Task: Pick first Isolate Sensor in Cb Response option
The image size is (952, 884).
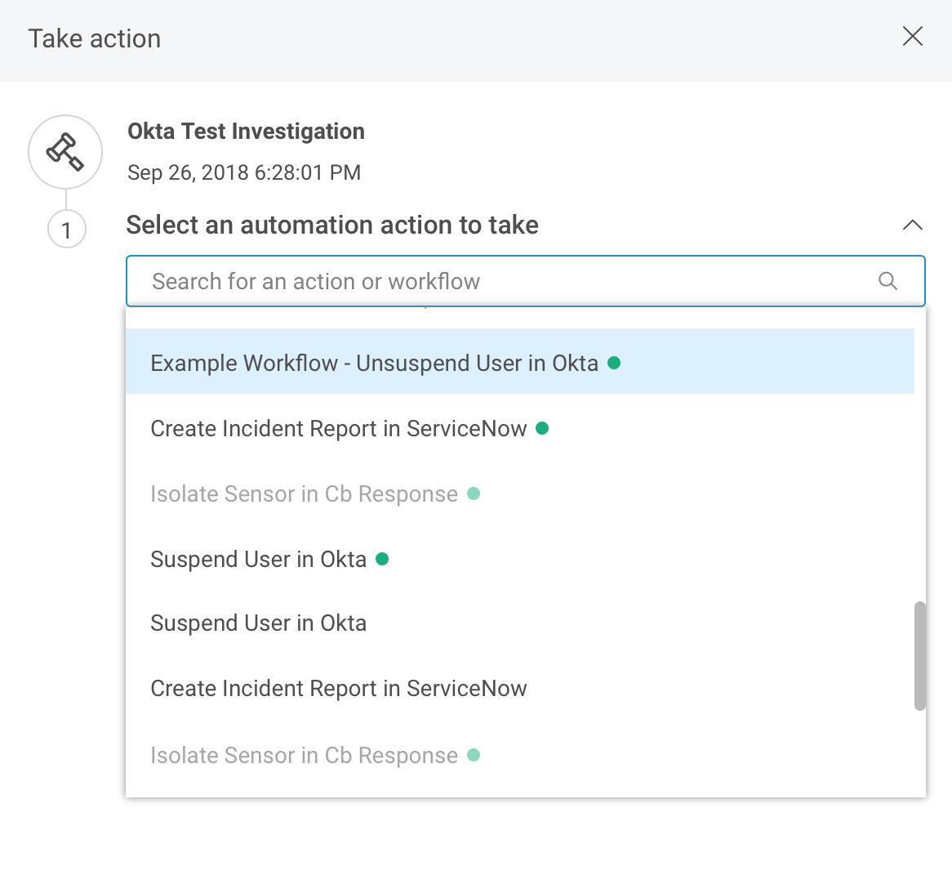Action: 520,494
